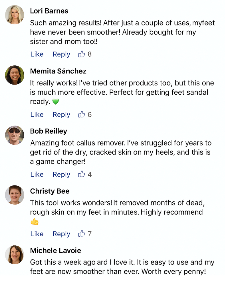This screenshot has width=230, height=288.
Task: Click the Christy Bee name link
Action: (50, 191)
